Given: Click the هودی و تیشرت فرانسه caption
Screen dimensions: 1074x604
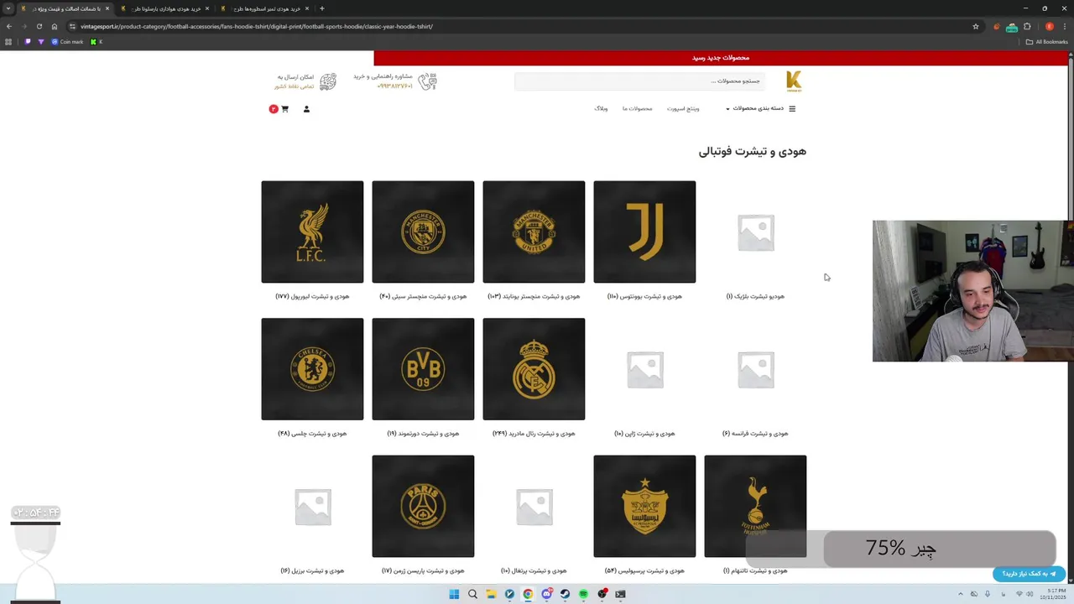Looking at the screenshot, I should click(x=755, y=434).
